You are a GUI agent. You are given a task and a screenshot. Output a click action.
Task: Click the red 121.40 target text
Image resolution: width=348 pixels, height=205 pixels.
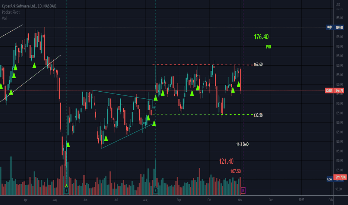(x=226, y=161)
